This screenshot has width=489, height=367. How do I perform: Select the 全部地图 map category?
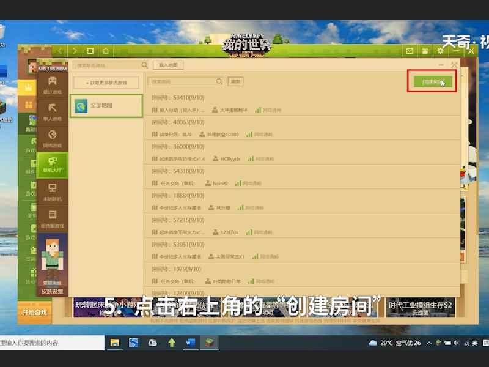pyautogui.click(x=106, y=106)
